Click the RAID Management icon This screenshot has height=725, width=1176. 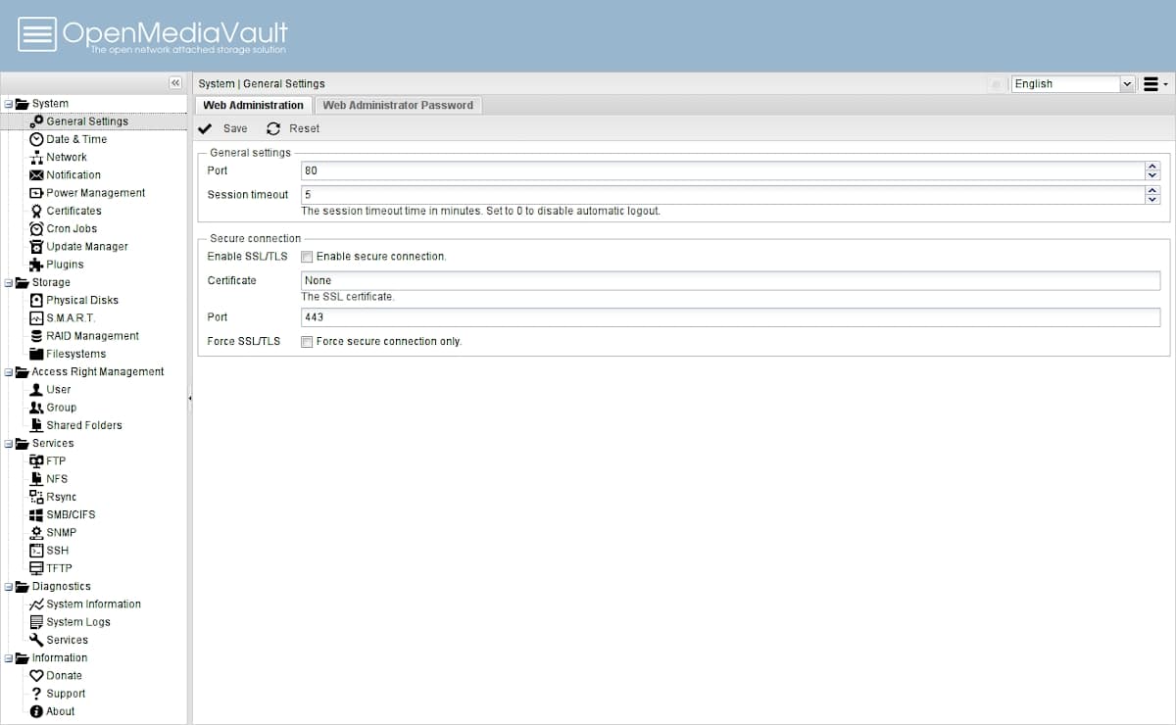(37, 336)
